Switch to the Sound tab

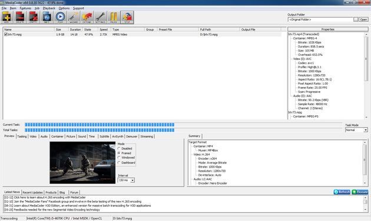82,136
